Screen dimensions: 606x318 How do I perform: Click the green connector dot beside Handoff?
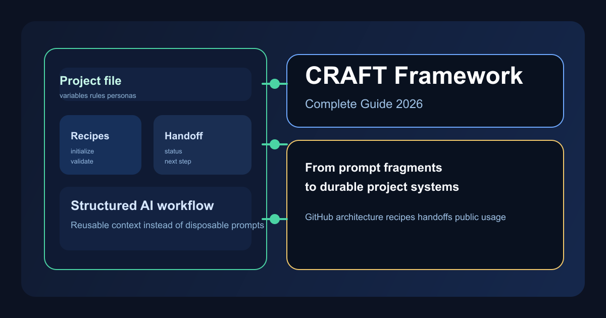[274, 143]
